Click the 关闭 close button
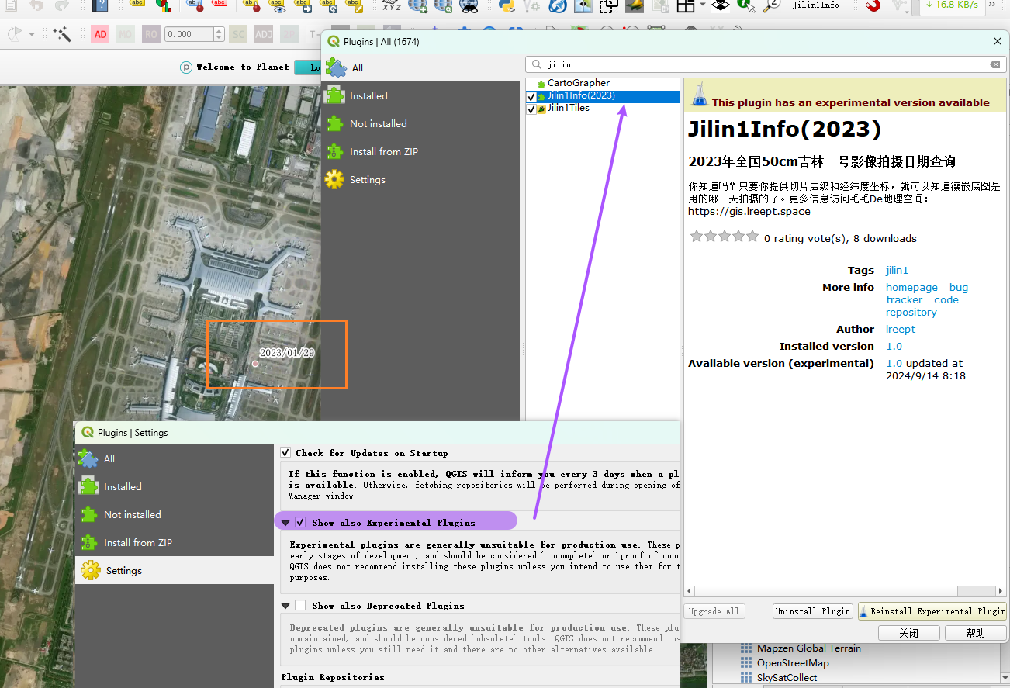 click(x=909, y=633)
